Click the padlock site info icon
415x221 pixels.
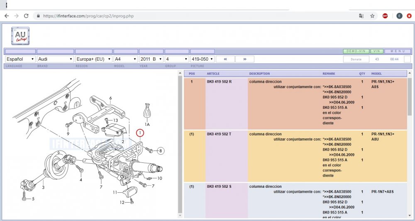click(x=38, y=16)
